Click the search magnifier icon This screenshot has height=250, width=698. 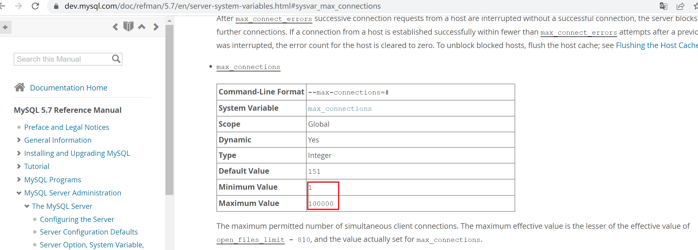point(116,59)
